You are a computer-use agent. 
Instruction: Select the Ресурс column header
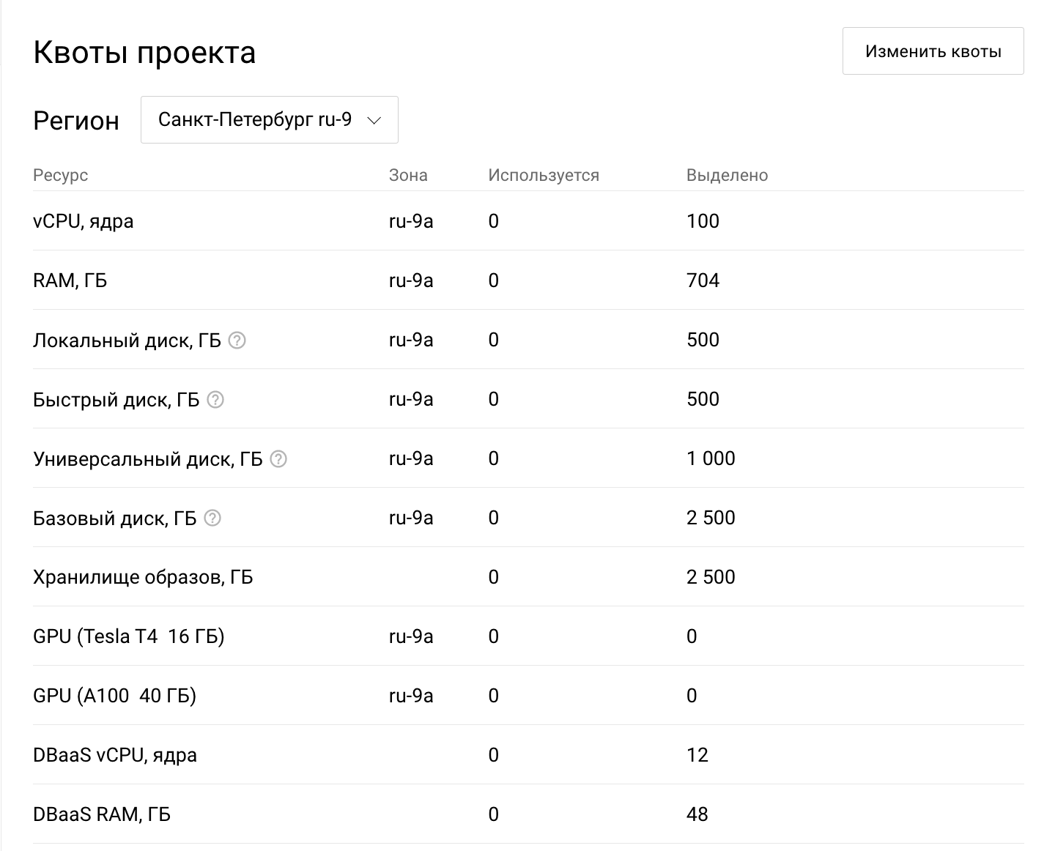pos(59,175)
